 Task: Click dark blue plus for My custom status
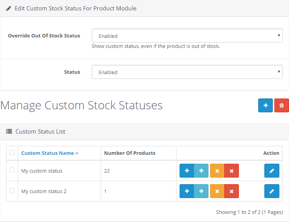coord(187,171)
